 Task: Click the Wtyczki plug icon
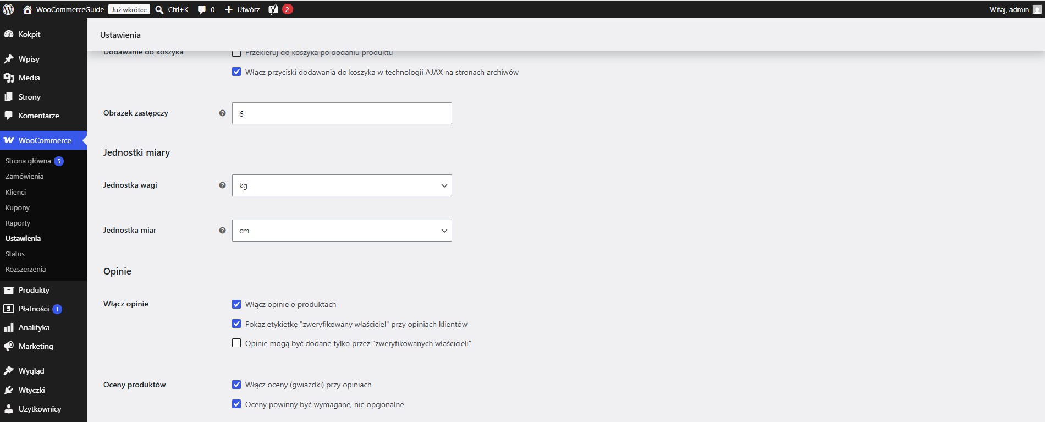point(8,390)
